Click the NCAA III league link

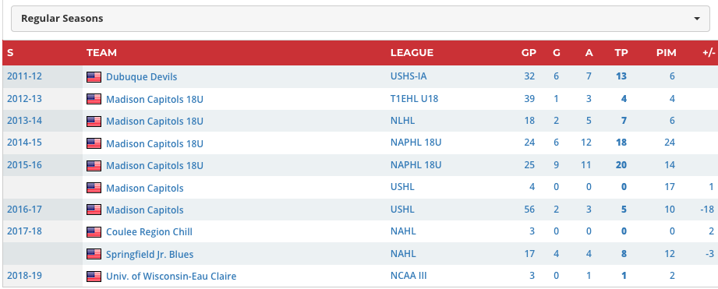[409, 276]
